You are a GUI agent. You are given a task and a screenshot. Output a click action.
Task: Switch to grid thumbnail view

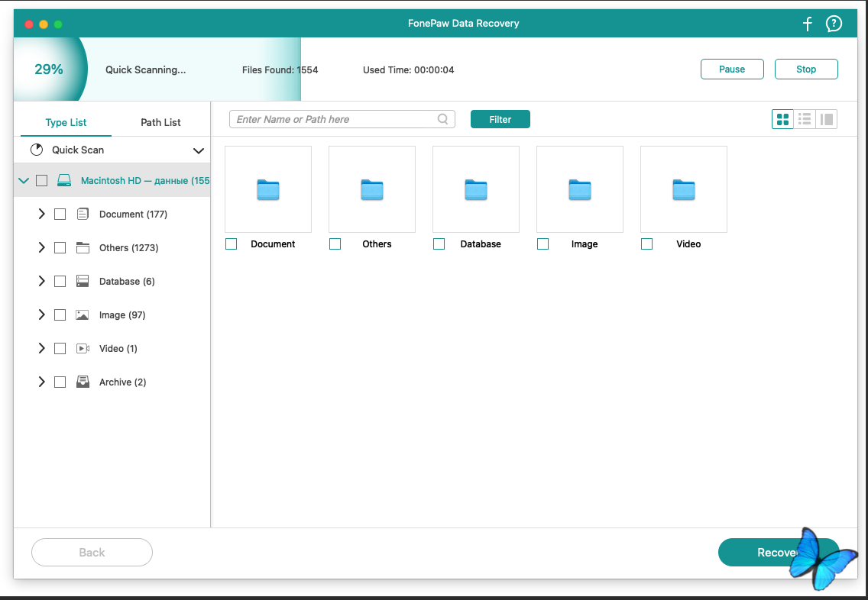click(782, 119)
